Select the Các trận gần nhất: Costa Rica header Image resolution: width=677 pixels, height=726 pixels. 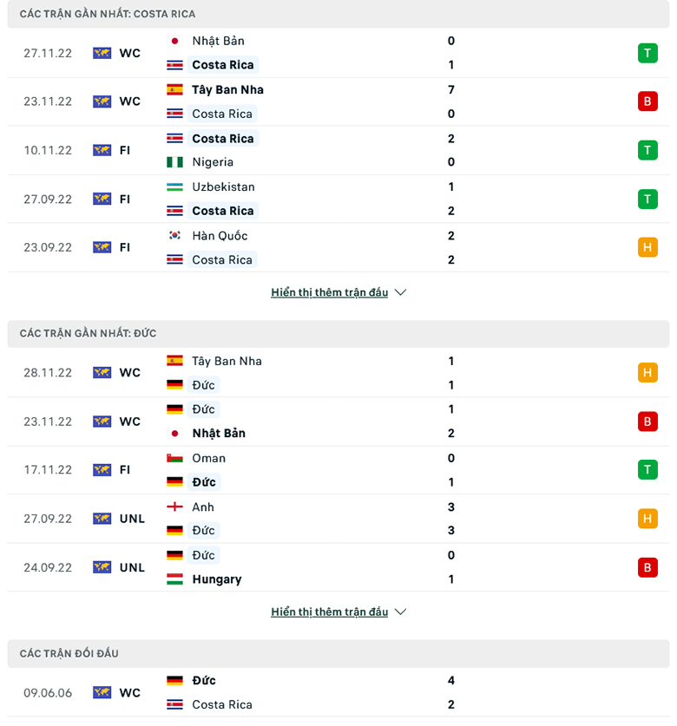click(x=338, y=14)
